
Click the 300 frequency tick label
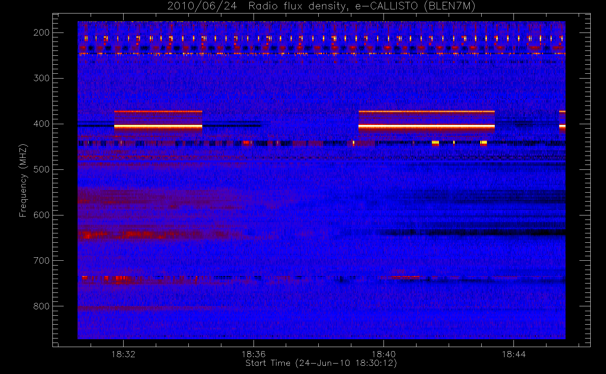point(41,78)
